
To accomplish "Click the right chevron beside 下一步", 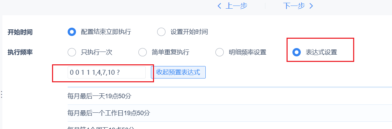I will pyautogui.click(x=311, y=6).
